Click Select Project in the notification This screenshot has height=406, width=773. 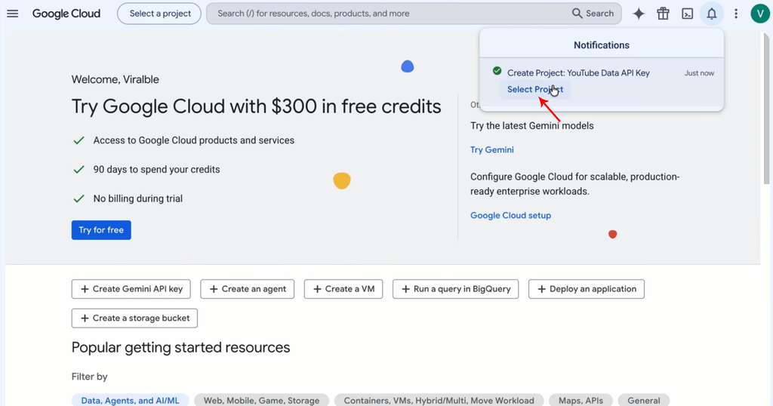(535, 89)
